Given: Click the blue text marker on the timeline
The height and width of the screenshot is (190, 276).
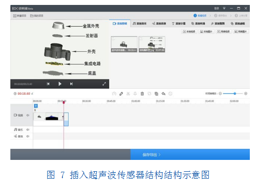Looking at the screenshot, I should [36, 106].
